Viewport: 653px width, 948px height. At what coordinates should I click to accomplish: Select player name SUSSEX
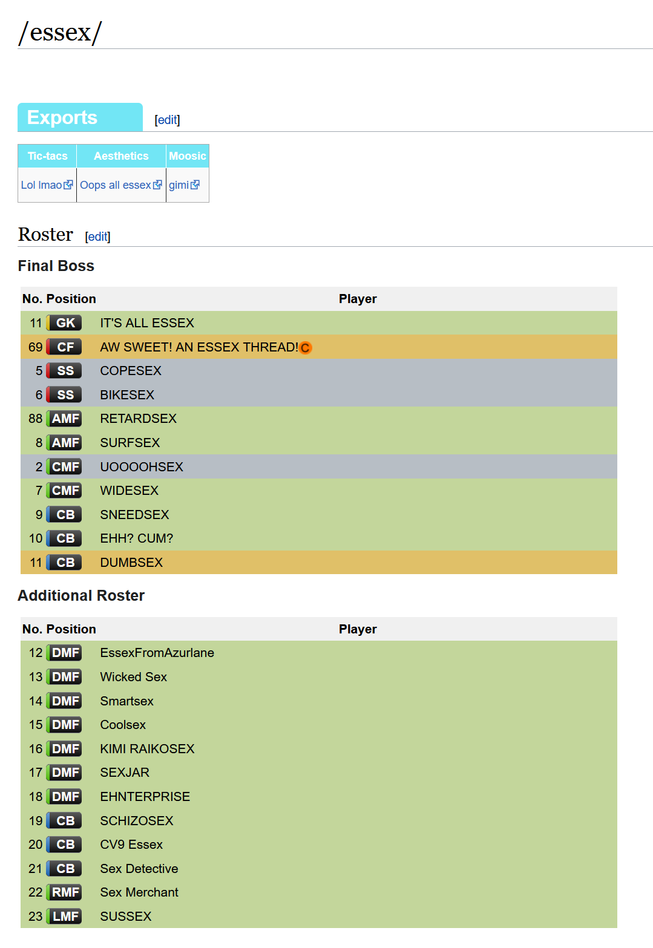click(x=126, y=917)
